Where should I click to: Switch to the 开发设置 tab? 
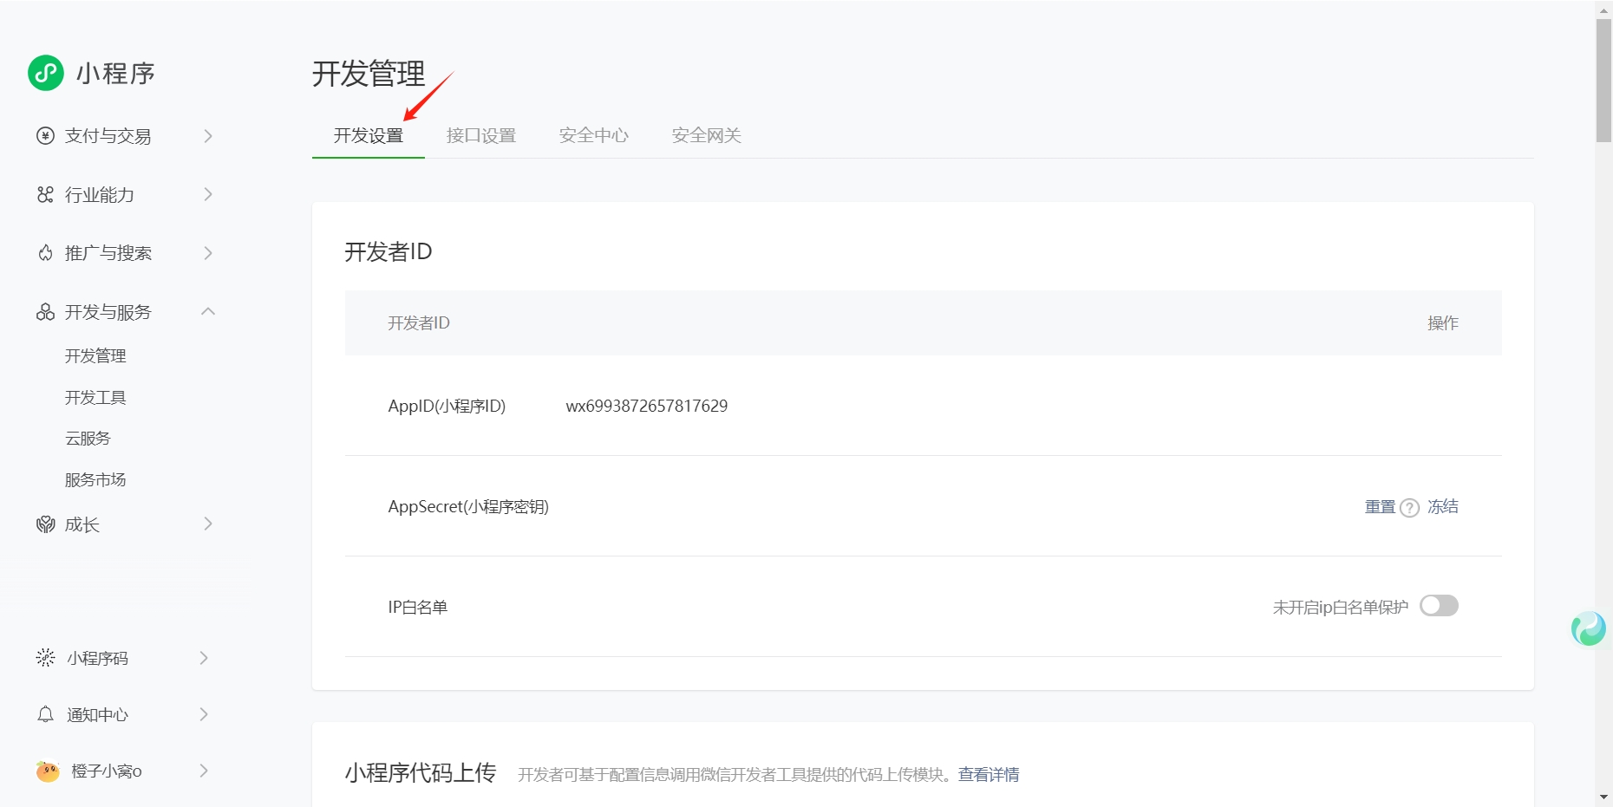click(x=369, y=135)
